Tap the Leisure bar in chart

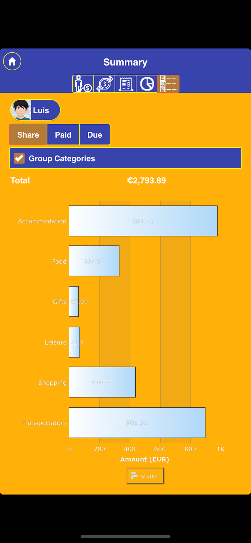(74, 342)
